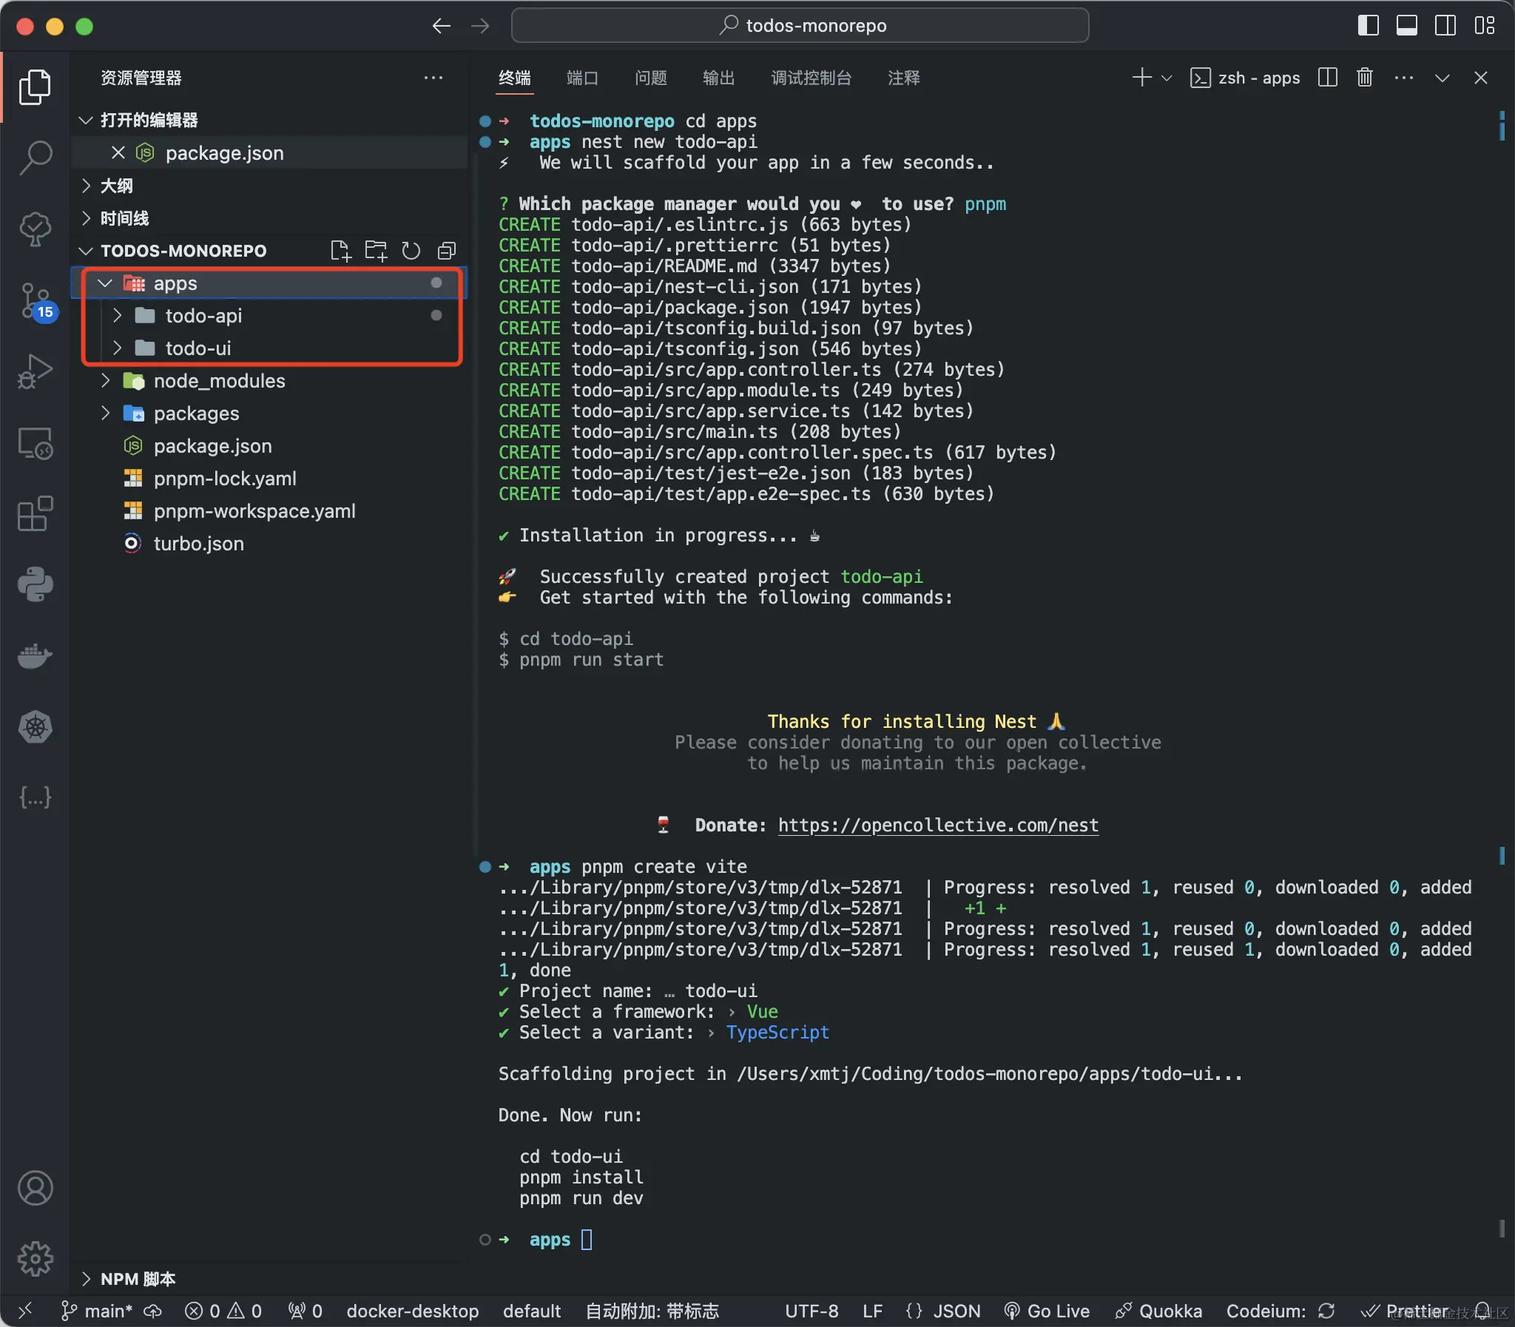
Task: Click the UTF-8 encoding status item
Action: click(812, 1311)
